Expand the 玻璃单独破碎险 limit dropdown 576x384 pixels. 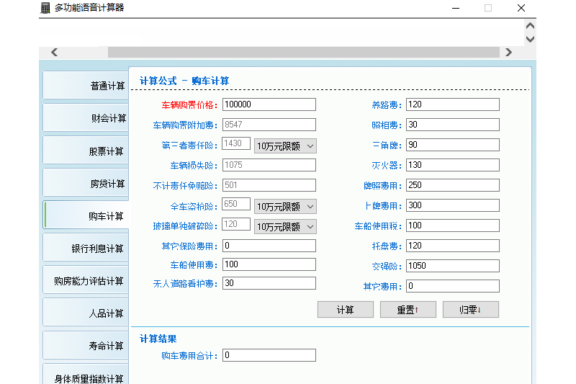pyautogui.click(x=285, y=227)
